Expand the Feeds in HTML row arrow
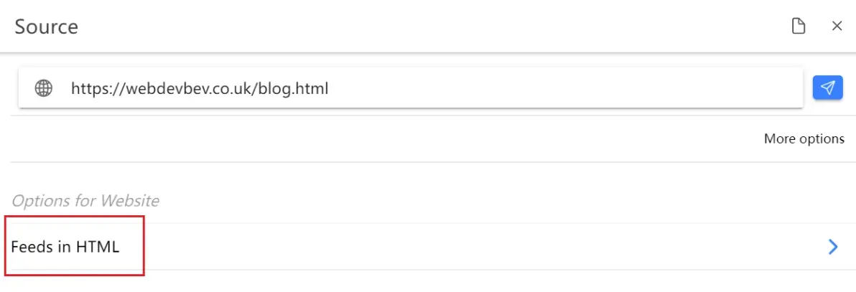 [x=833, y=248]
